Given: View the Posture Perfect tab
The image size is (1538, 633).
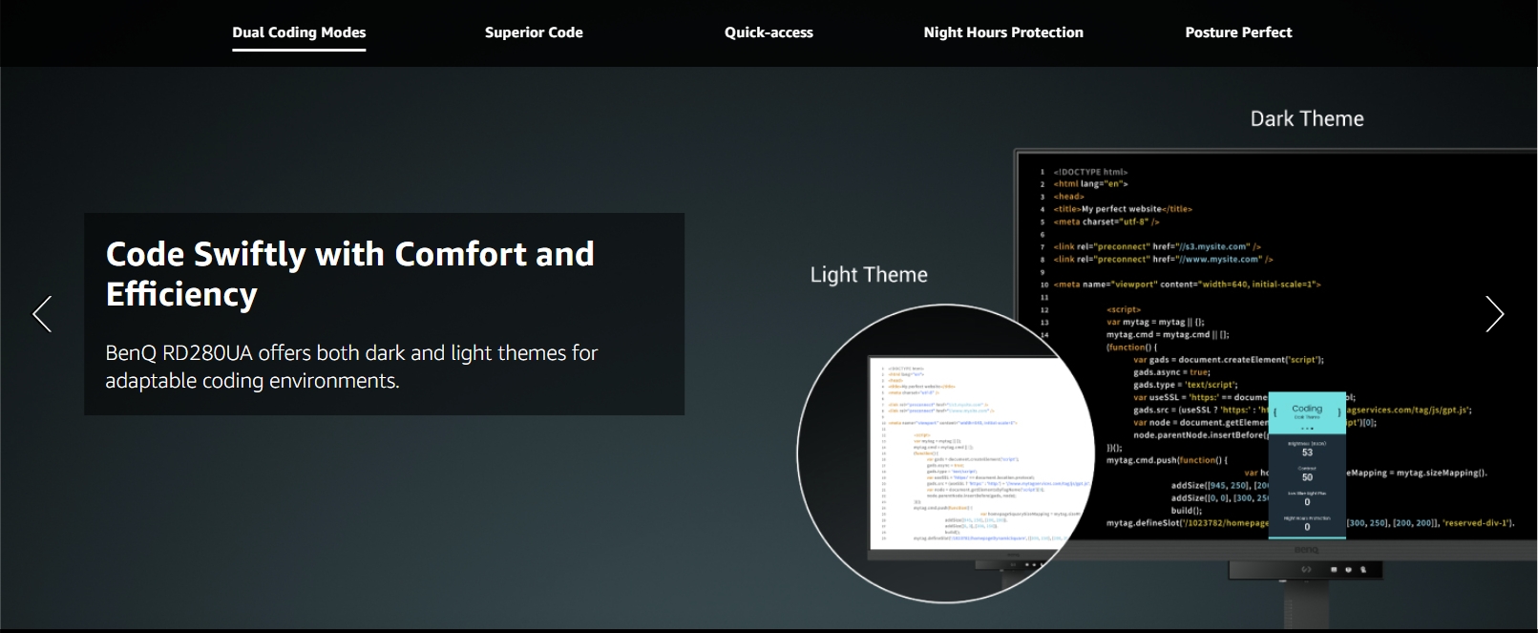Looking at the screenshot, I should click(x=1238, y=32).
